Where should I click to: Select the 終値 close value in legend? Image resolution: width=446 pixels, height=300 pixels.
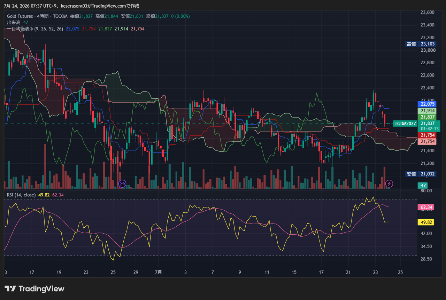tap(162, 16)
